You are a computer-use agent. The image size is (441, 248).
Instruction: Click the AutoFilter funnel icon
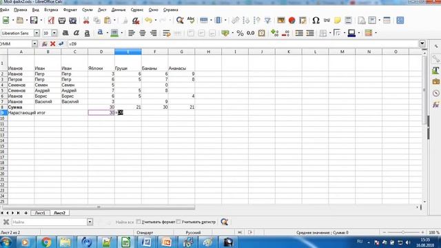[267, 20]
